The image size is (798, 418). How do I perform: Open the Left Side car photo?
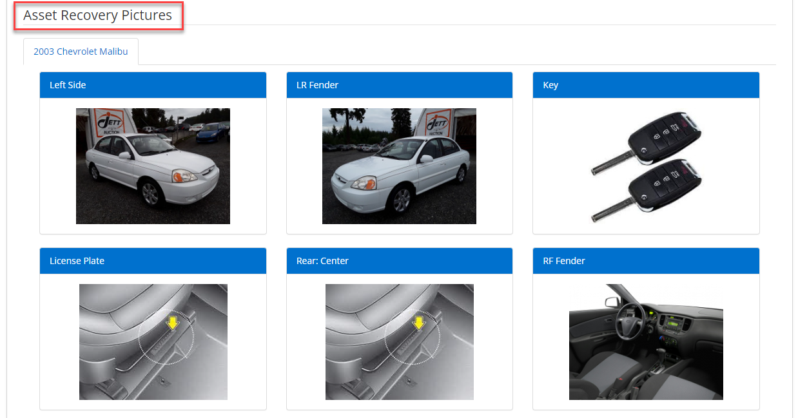pyautogui.click(x=153, y=166)
